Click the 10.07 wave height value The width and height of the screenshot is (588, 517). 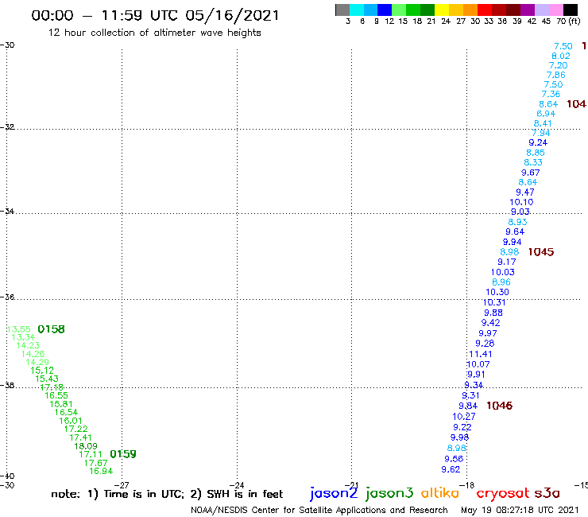(478, 364)
